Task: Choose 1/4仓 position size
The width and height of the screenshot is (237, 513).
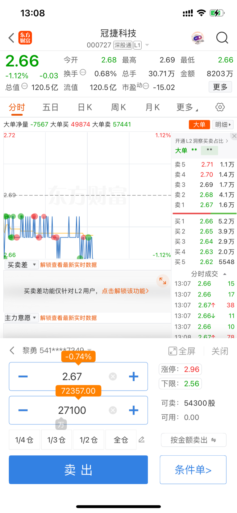Action: 24,440
